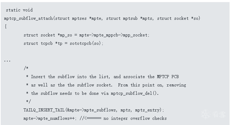
Task: Click the 'no integer overflow checks' note
Action: point(135,118)
